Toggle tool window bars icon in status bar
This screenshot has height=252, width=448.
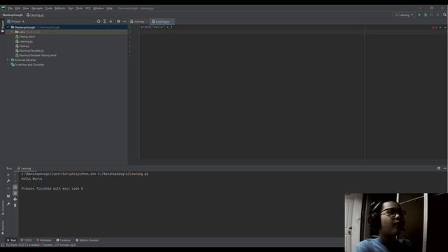point(3,245)
